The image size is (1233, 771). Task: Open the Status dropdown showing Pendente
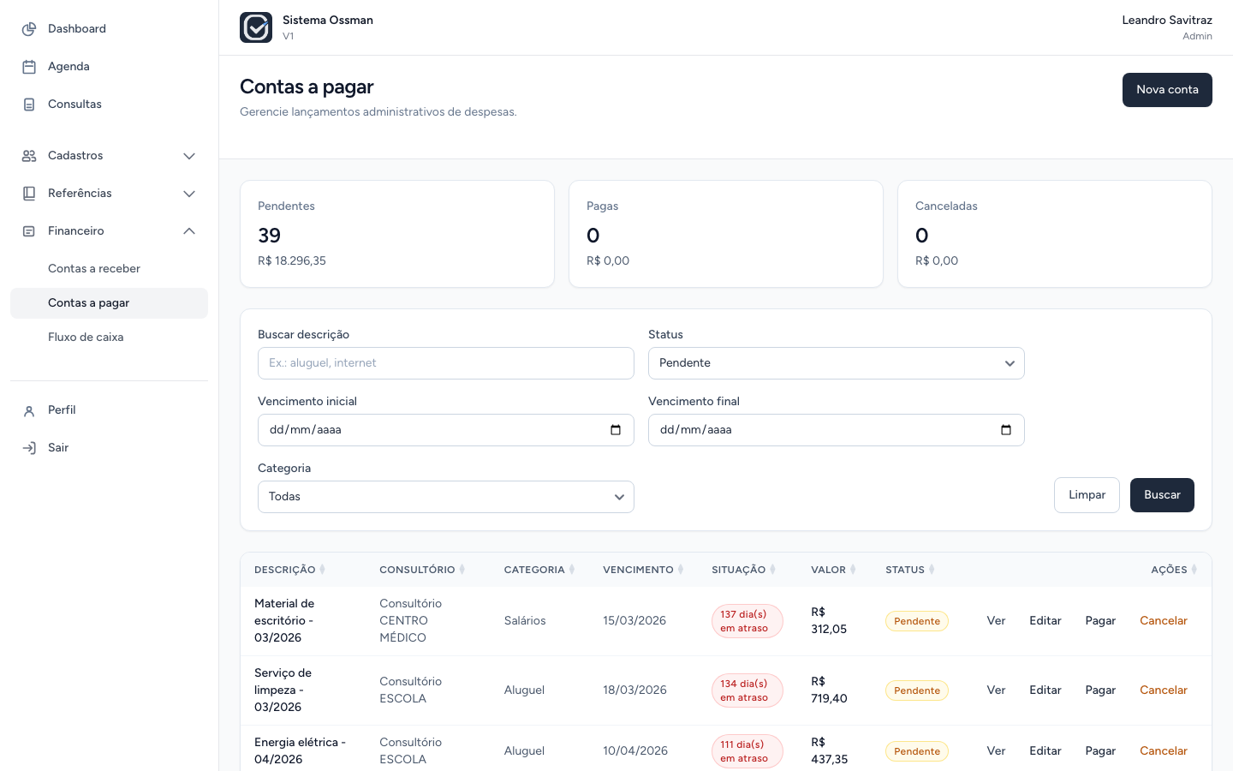click(x=836, y=363)
